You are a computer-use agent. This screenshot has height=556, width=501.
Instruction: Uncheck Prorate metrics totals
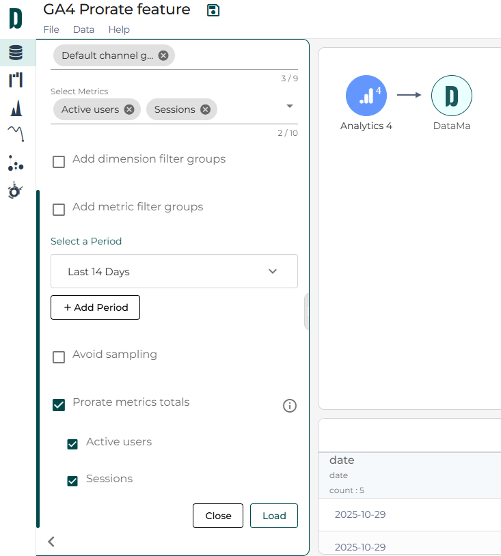pos(59,404)
